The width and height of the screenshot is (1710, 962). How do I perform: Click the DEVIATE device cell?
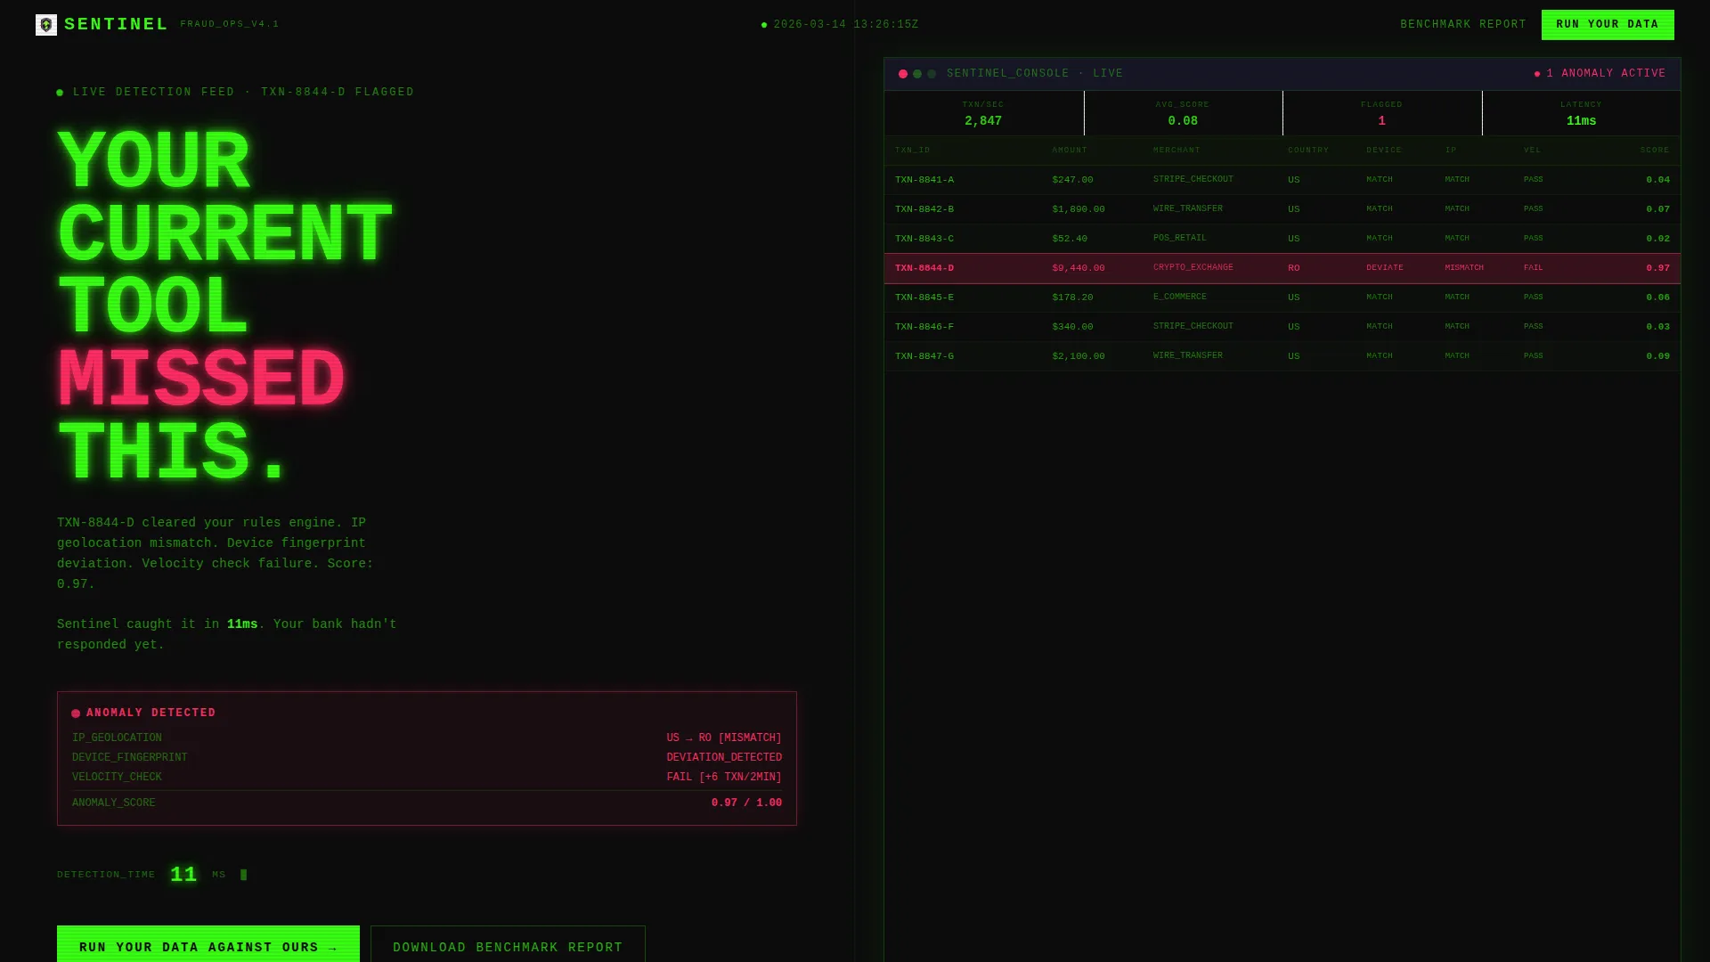click(1385, 268)
